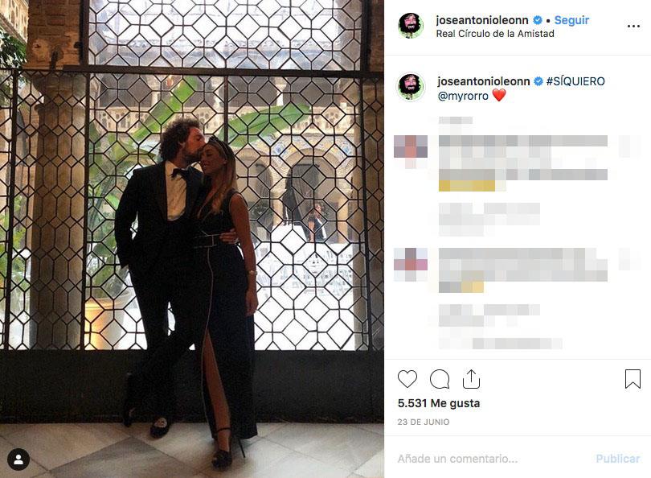The height and width of the screenshot is (478, 651).
Task: View the 5.531 Me gusta likes list
Action: click(439, 403)
